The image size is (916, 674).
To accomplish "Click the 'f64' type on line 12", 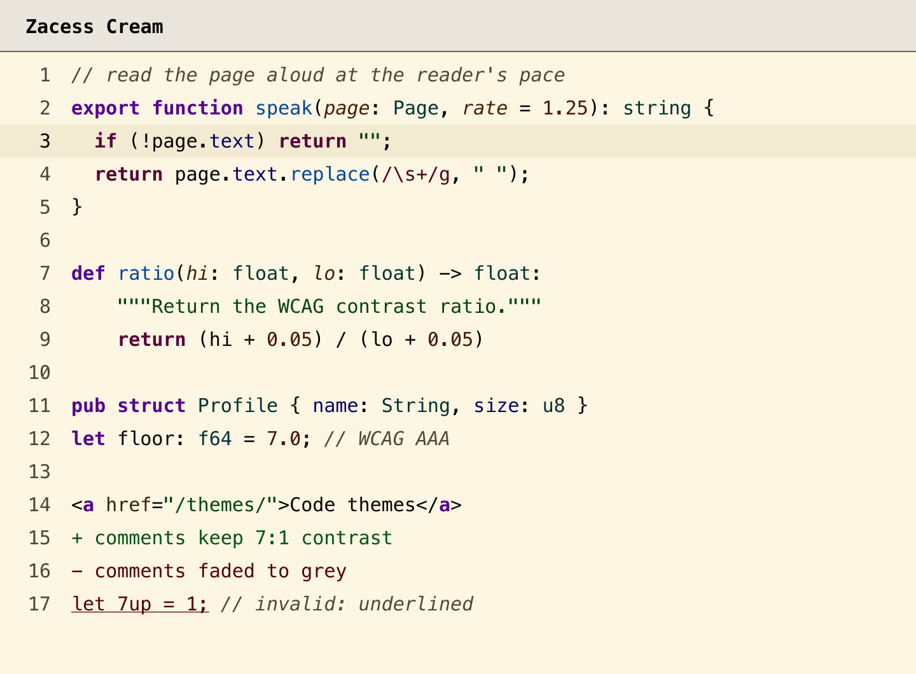I will point(215,439).
